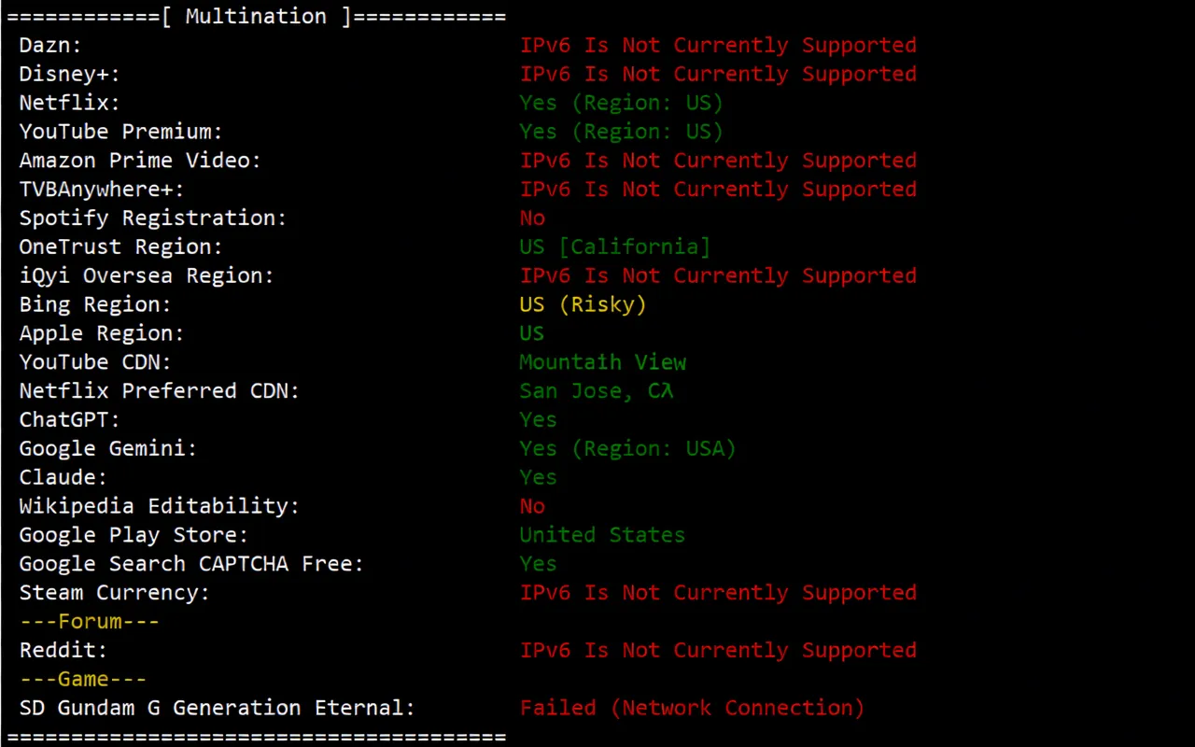Click the Reddit IPv6 status message

[x=718, y=650]
